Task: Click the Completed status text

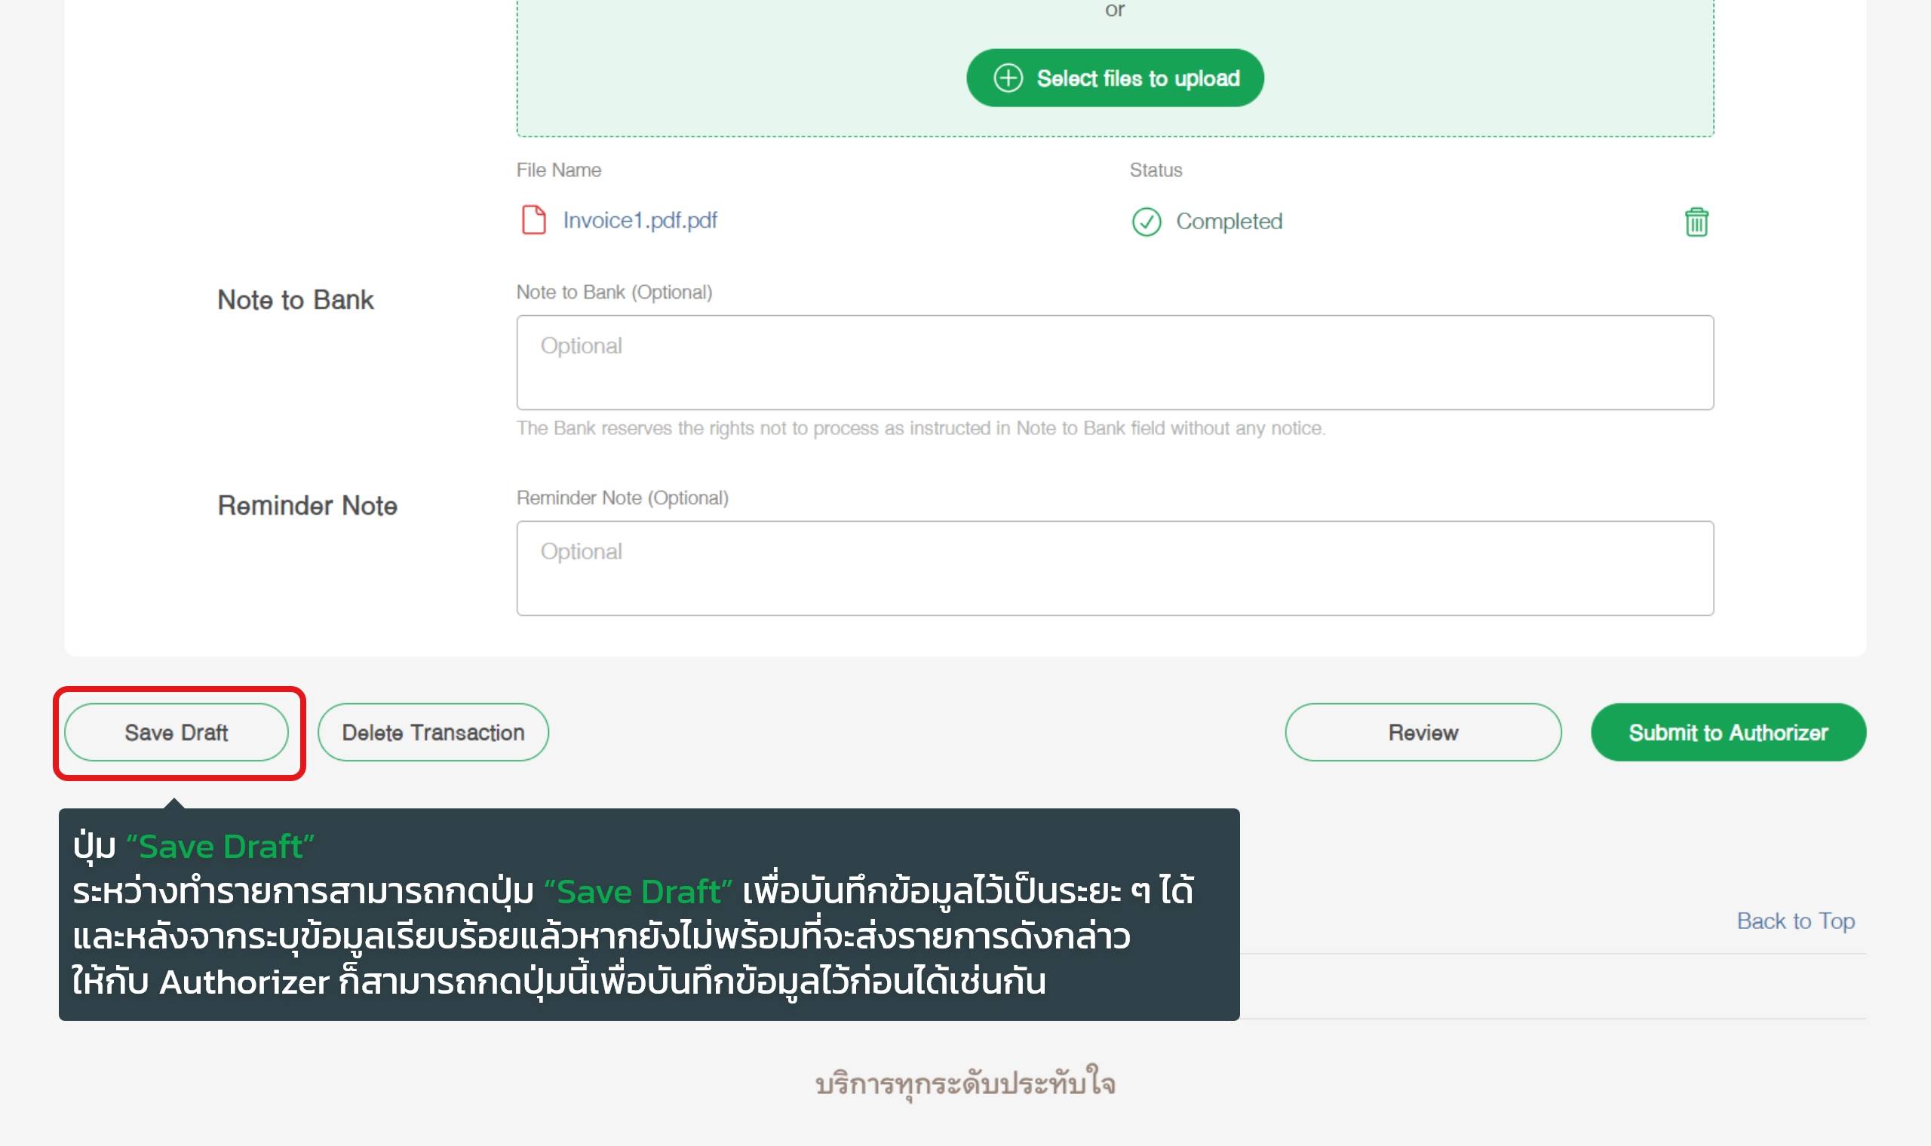Action: (x=1228, y=222)
